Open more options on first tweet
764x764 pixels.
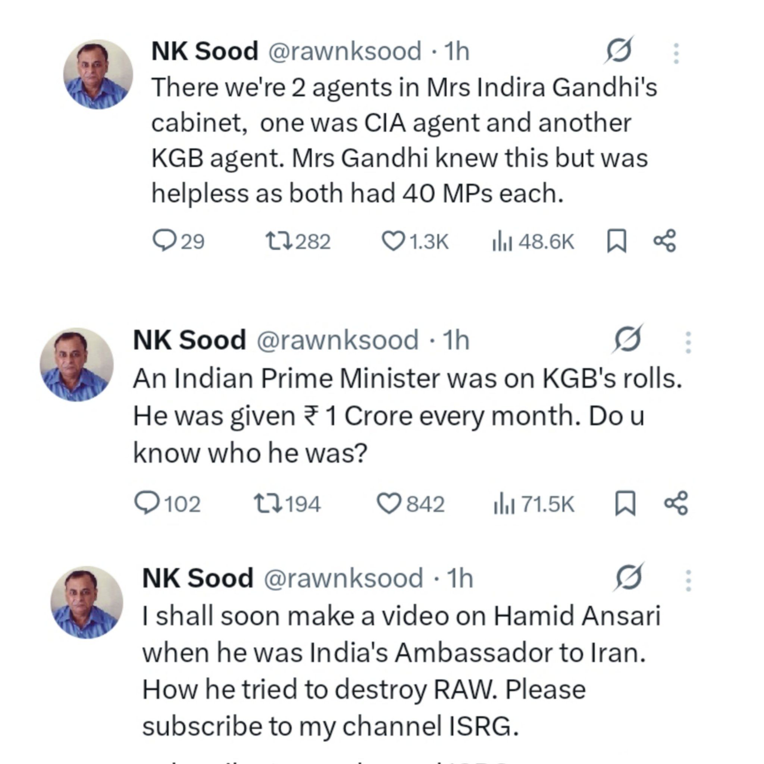(x=676, y=53)
